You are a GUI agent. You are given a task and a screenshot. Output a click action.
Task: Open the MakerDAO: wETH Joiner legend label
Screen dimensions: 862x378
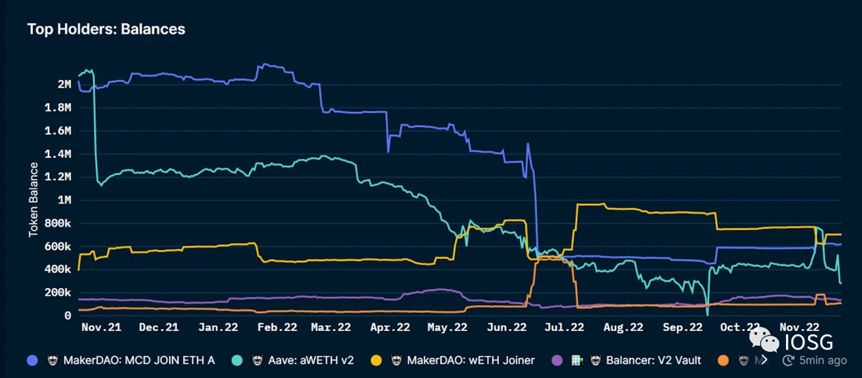coord(471,361)
